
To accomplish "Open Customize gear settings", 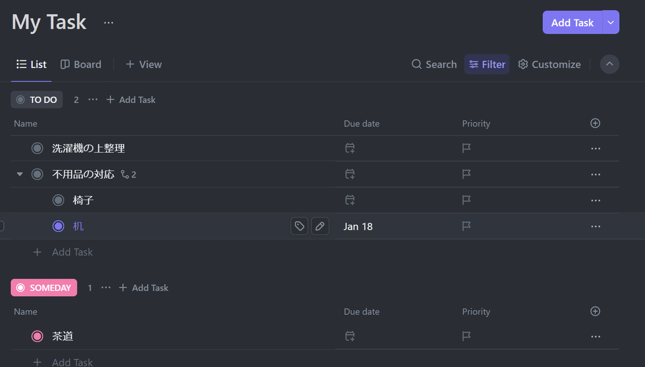I will [x=549, y=64].
